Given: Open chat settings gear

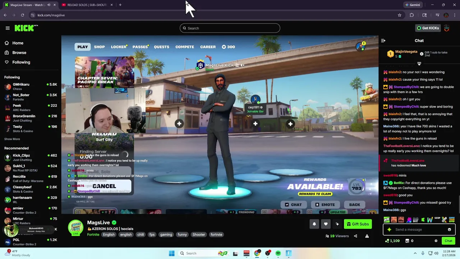Looking at the screenshot, I should pos(436,241).
